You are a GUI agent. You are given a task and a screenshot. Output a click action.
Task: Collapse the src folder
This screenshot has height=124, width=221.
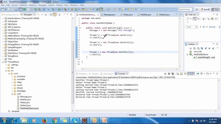(x=6, y=71)
